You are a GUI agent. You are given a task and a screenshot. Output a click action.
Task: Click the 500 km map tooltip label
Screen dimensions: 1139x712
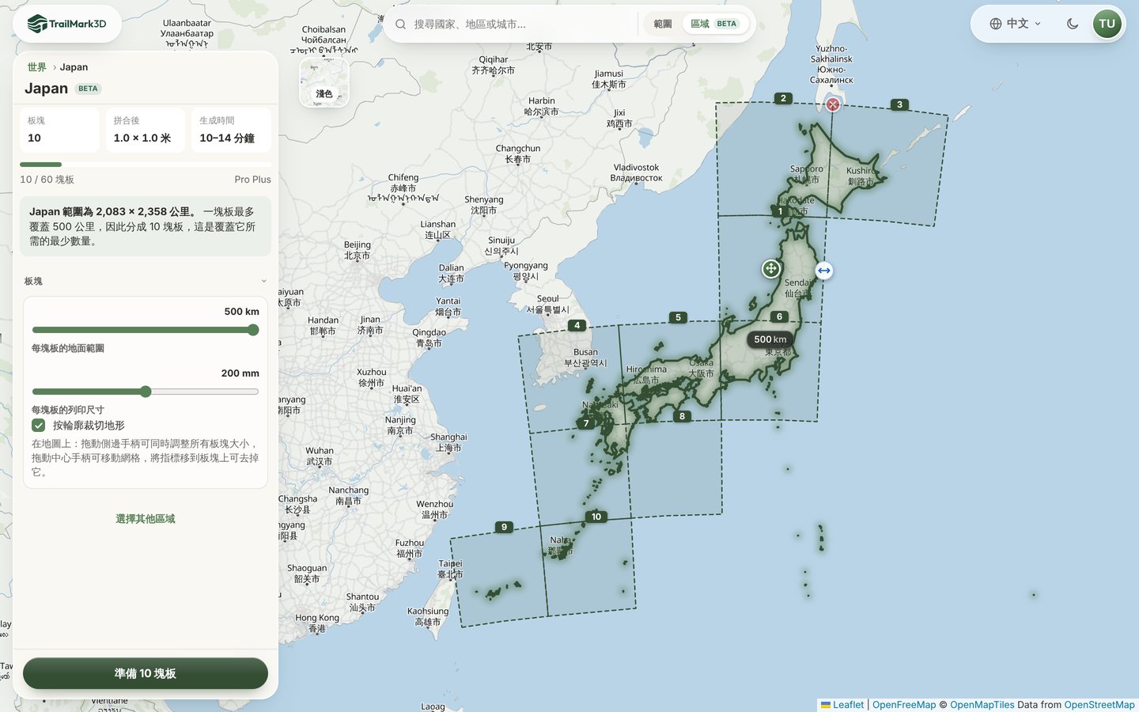click(x=770, y=339)
